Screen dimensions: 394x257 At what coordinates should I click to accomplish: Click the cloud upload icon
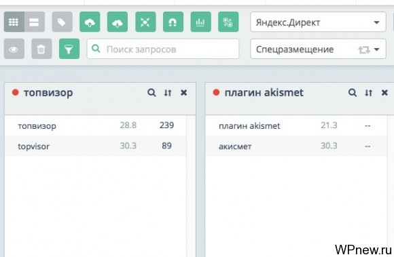(x=90, y=22)
